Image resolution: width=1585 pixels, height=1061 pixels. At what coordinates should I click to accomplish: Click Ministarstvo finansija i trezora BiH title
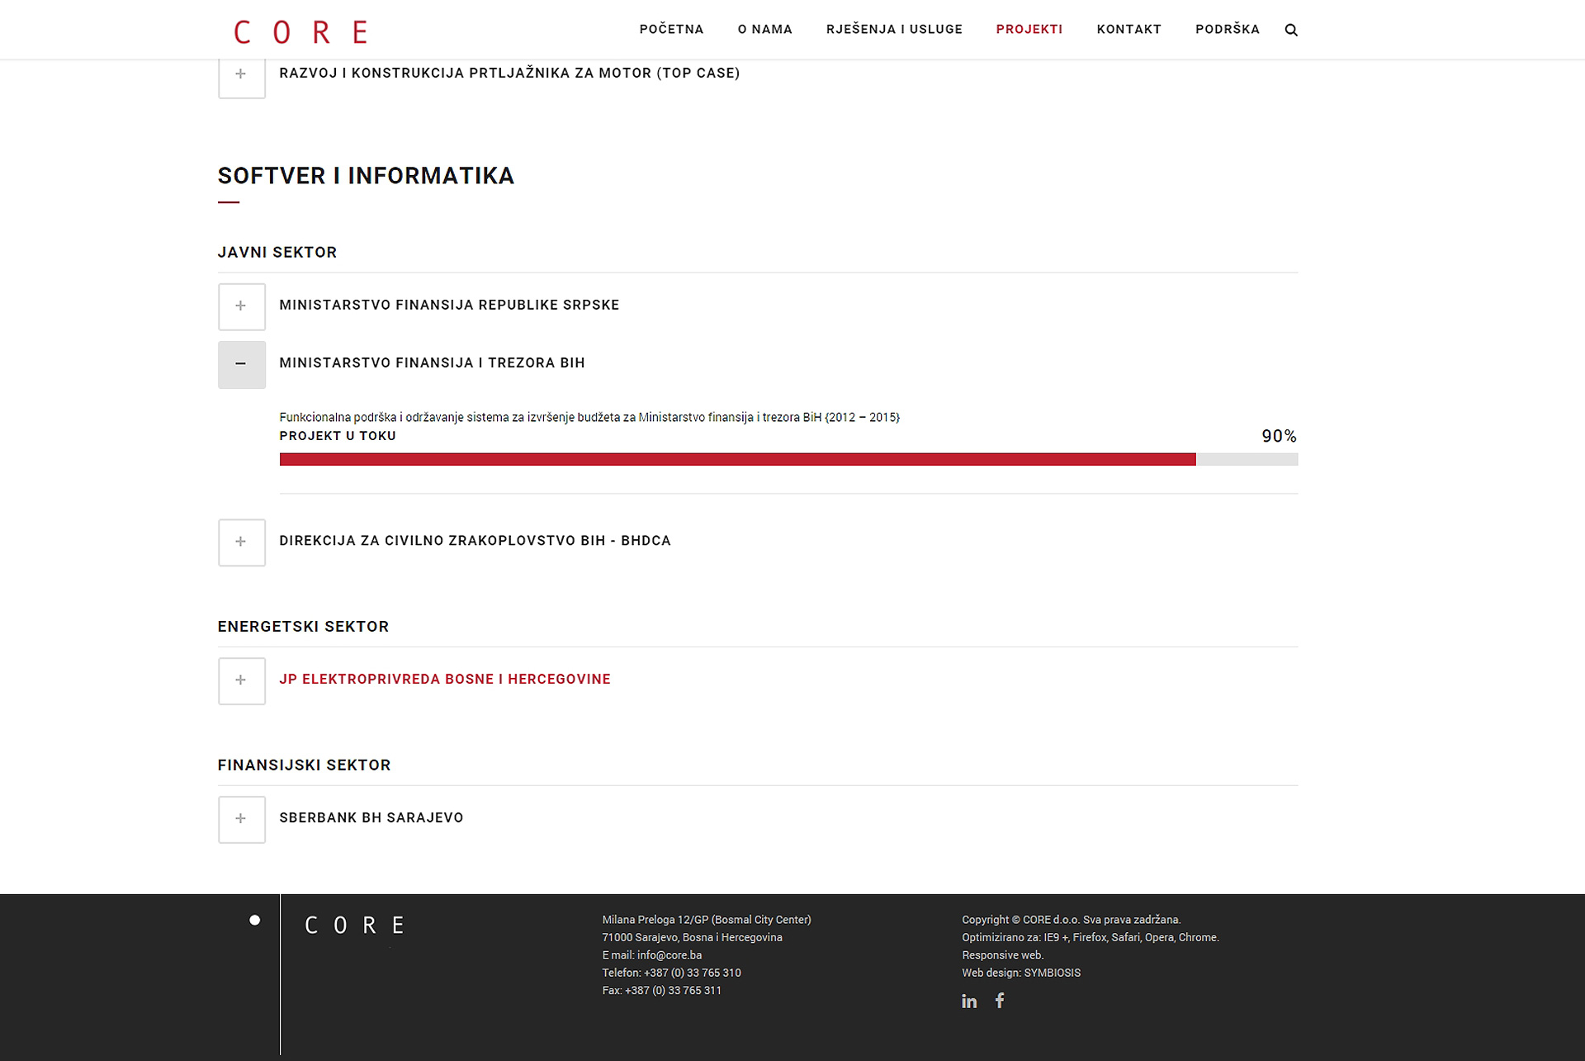(x=432, y=362)
